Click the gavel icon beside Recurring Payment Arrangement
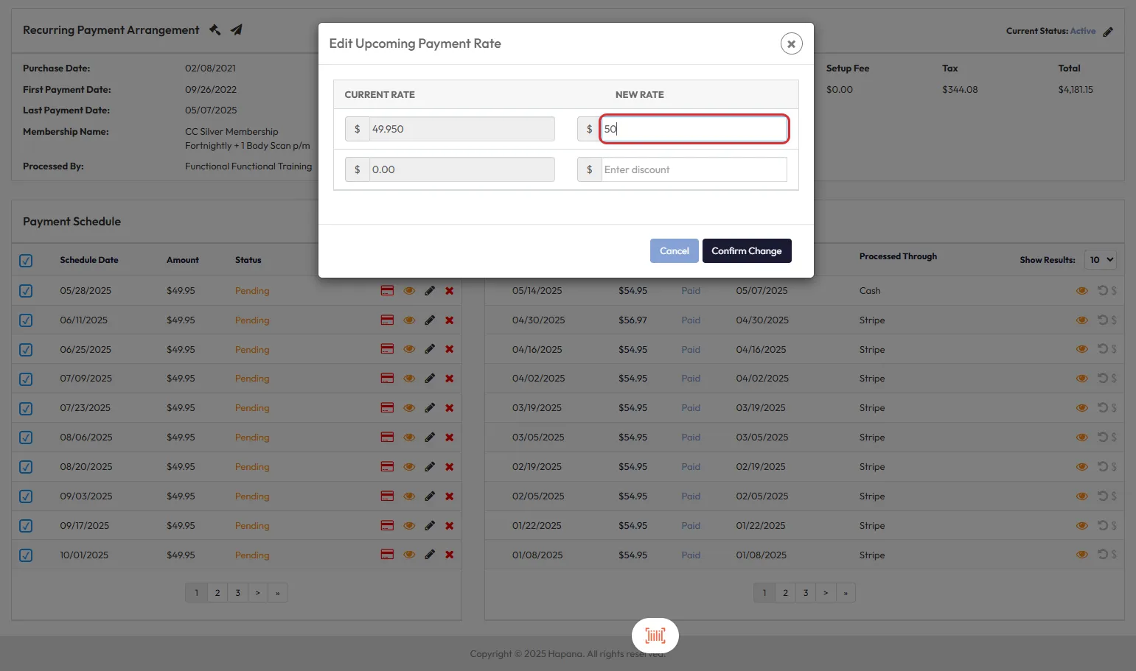 215,30
